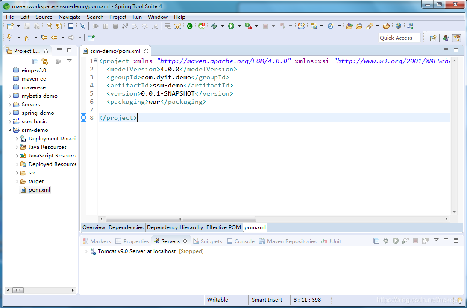Click the Quick Access search field
The image size is (467, 308).
coord(399,38)
